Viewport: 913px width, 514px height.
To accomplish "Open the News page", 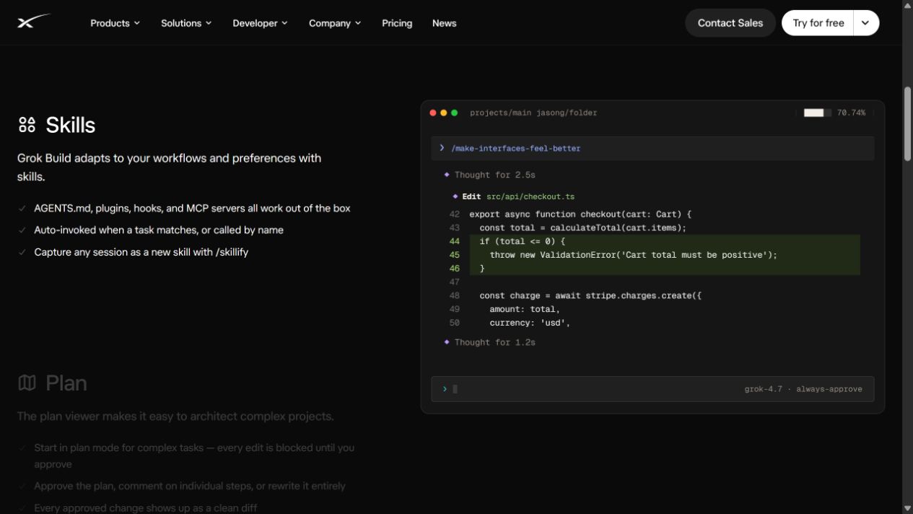I will (x=445, y=23).
